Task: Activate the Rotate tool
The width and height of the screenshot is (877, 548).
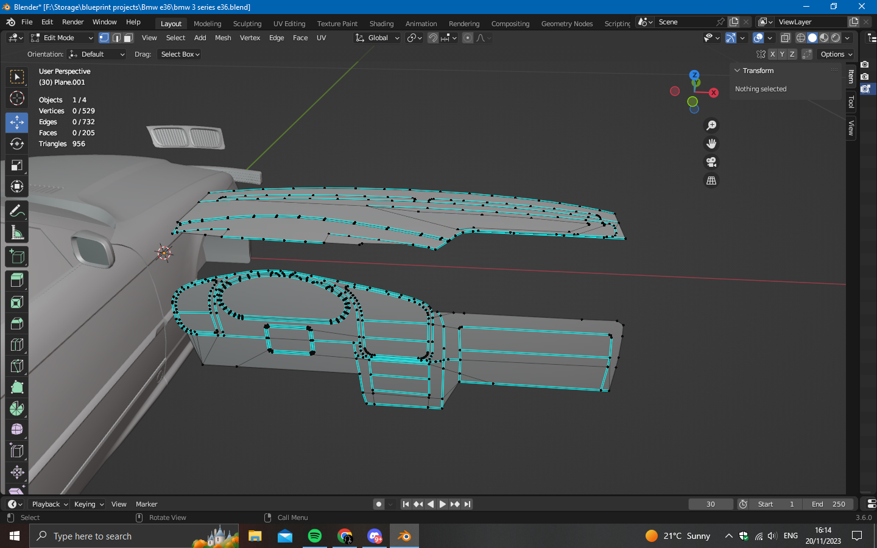Action: pyautogui.click(x=17, y=144)
